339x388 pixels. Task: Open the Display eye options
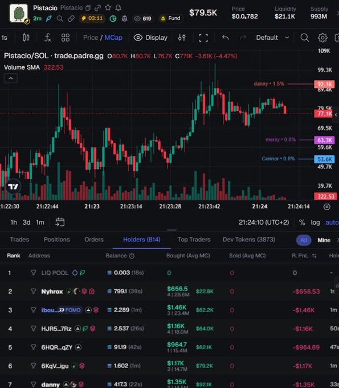[x=150, y=38]
